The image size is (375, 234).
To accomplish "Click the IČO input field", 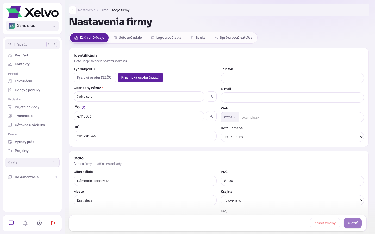I will [139, 116].
